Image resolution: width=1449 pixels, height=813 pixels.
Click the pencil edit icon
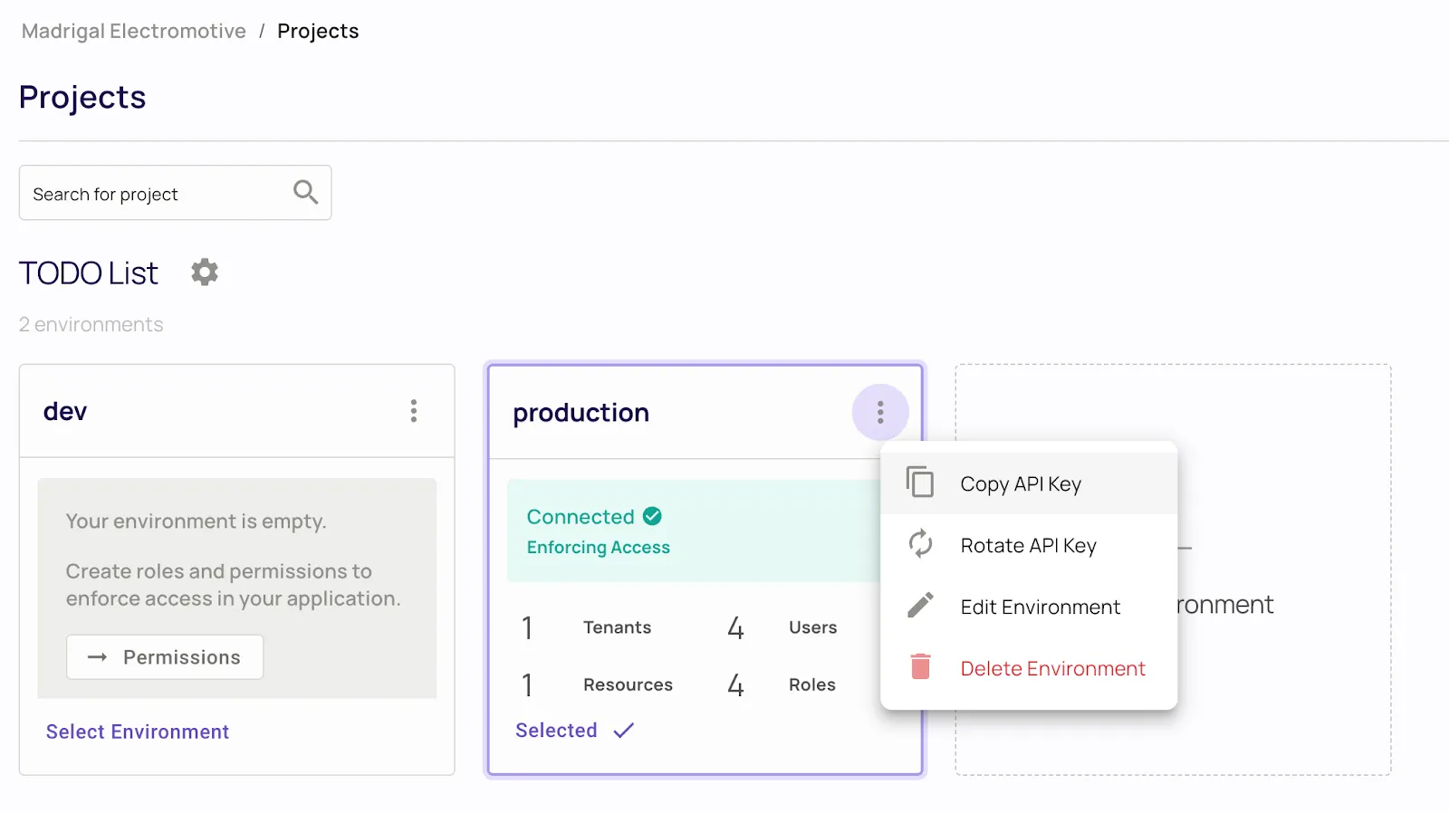coord(920,606)
